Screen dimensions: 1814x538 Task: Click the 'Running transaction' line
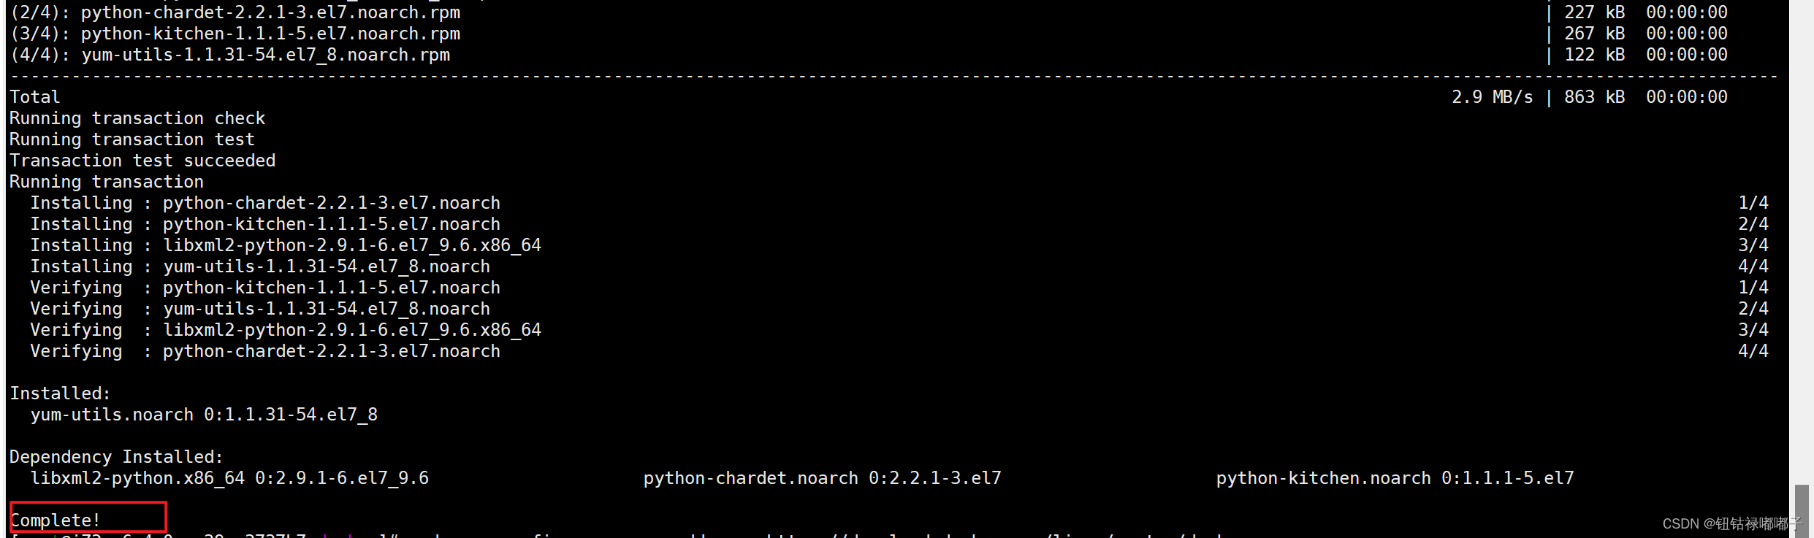point(107,182)
